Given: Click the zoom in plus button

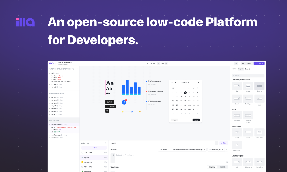Looking at the screenshot, I should click(x=166, y=63).
